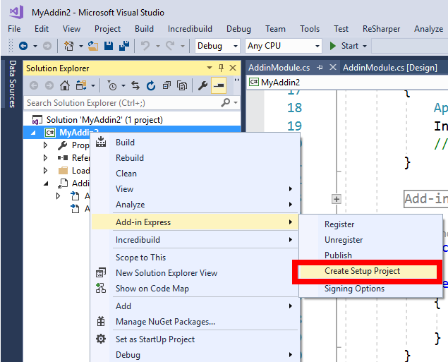Open the Data Sources side tab
Viewport: 448px width, 362px height.
12,84
